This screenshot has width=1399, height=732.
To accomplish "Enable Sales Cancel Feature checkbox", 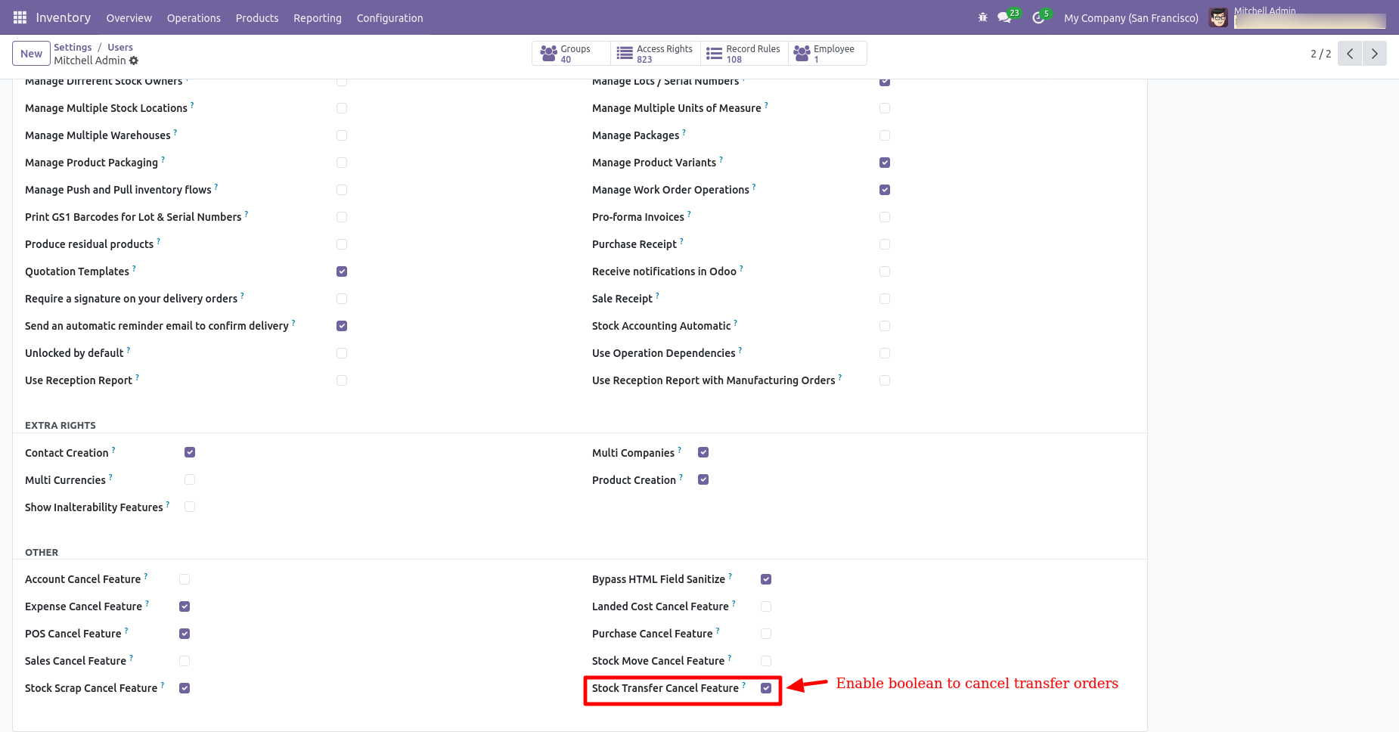I will click(x=185, y=661).
